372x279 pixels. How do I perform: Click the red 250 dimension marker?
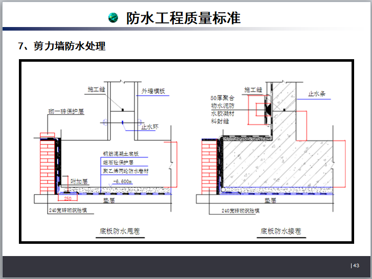67,198
